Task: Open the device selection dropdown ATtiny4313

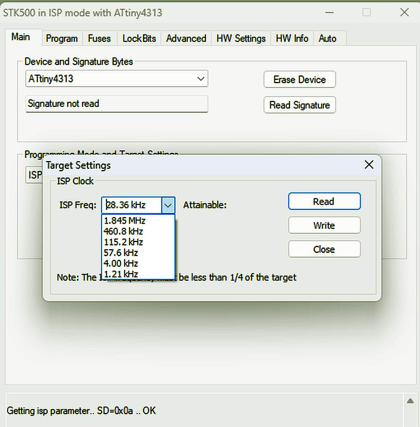Action: point(116,79)
